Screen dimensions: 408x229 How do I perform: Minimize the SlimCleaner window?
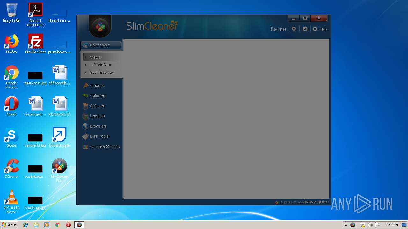(x=294, y=18)
